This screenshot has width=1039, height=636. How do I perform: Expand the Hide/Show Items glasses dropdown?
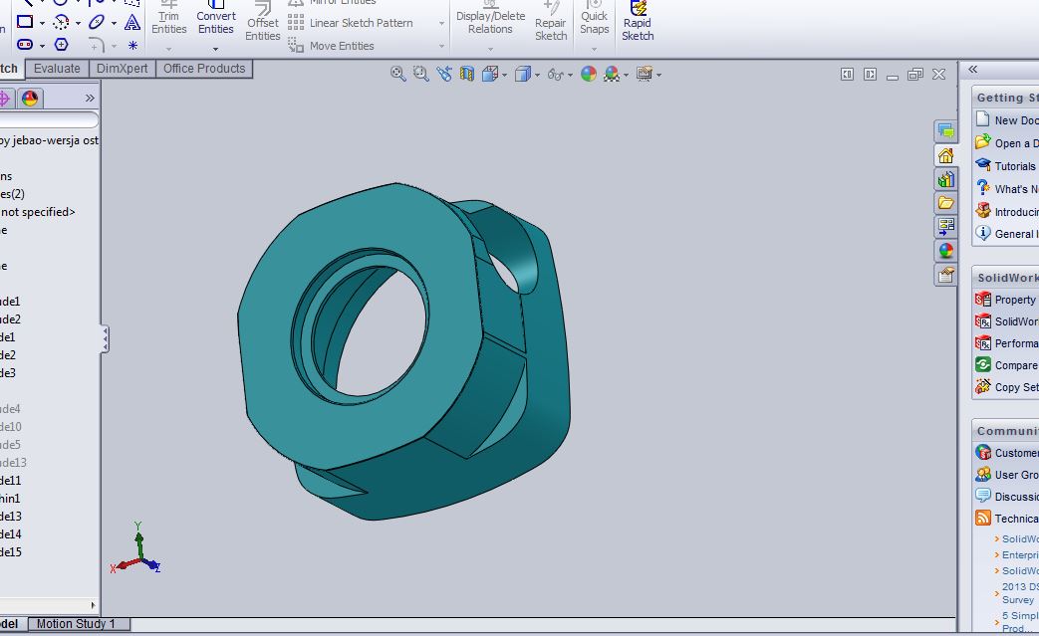pos(573,75)
